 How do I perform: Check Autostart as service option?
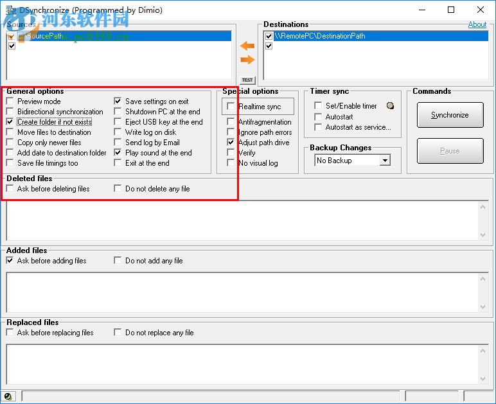click(x=318, y=127)
